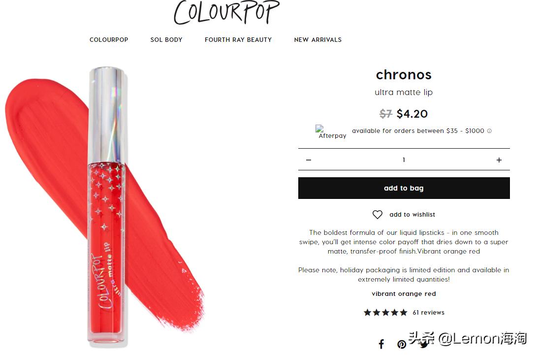Click the chronos lipstick tube image

coord(106,206)
